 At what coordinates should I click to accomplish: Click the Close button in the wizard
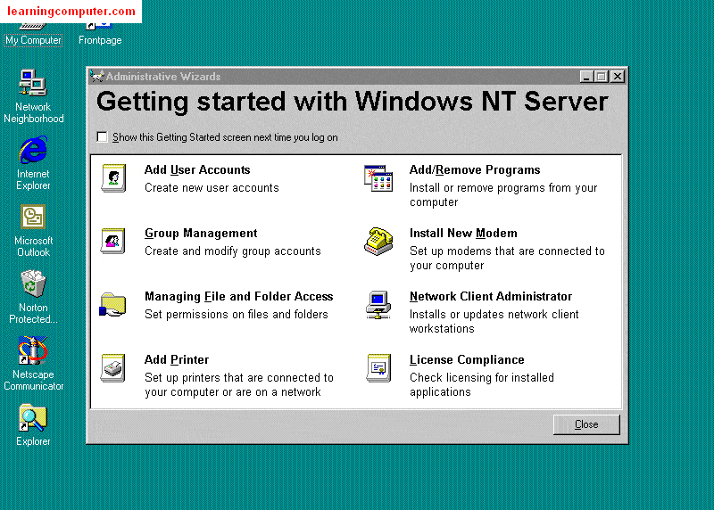(x=586, y=424)
